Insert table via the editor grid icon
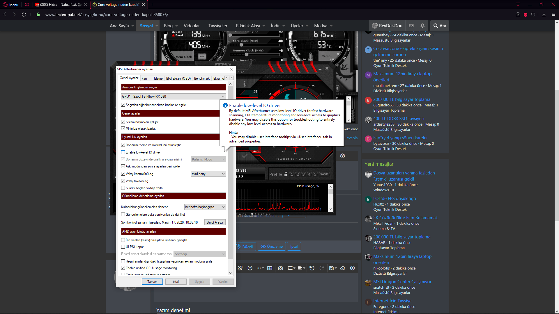 [x=270, y=268]
